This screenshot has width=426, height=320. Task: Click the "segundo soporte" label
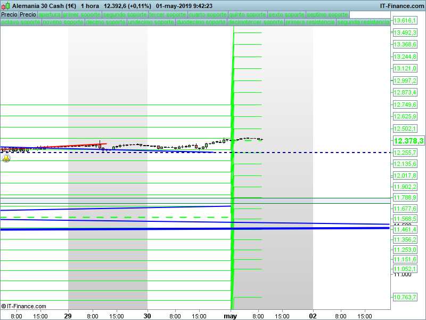click(125, 15)
